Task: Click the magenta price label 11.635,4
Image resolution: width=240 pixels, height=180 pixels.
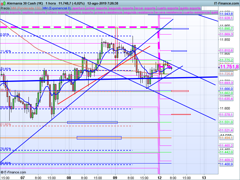Action: 226,99
